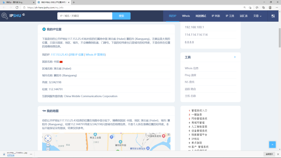
Task: Expand the 文章 dropdown menu
Action: (x=257, y=16)
